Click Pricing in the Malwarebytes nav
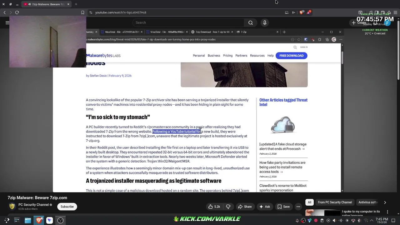 [228, 56]
